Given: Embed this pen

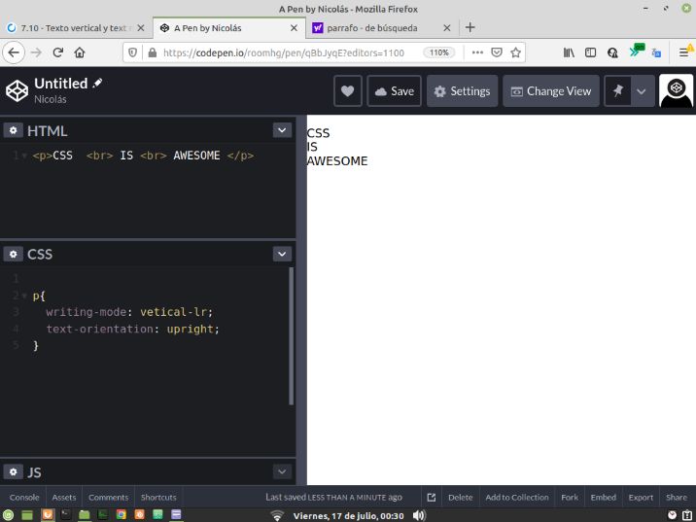Looking at the screenshot, I should pos(604,497).
